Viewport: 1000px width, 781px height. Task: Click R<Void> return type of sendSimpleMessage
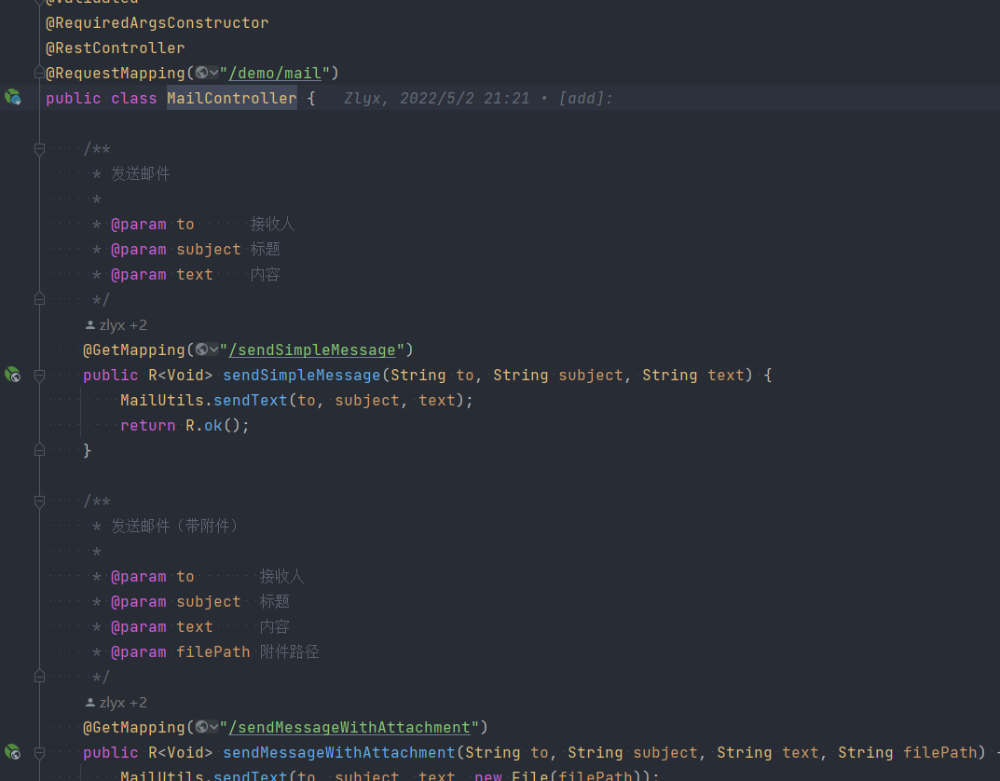[181, 375]
